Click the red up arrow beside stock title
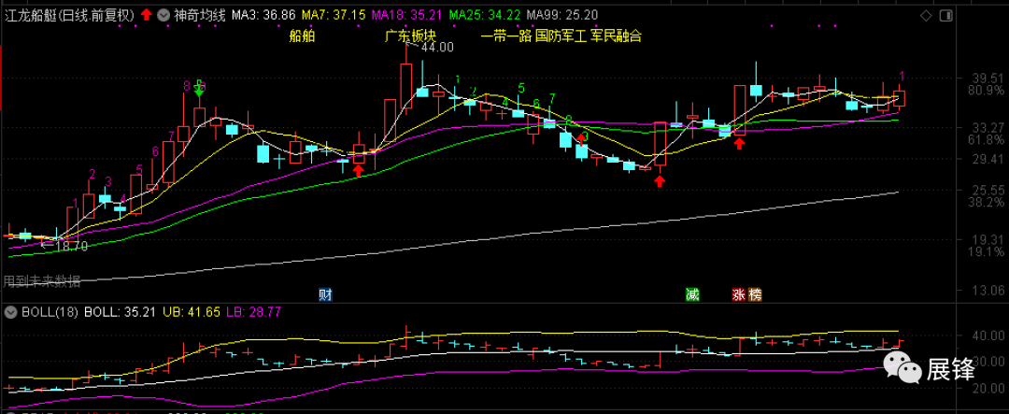The image size is (1009, 414). [148, 14]
